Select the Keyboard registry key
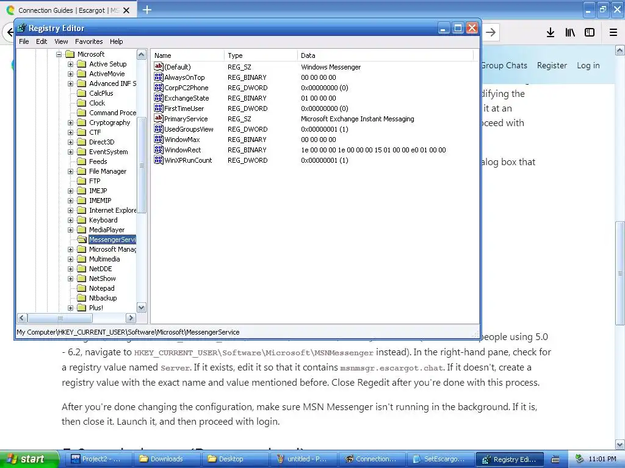This screenshot has height=468, width=625. pos(103,220)
